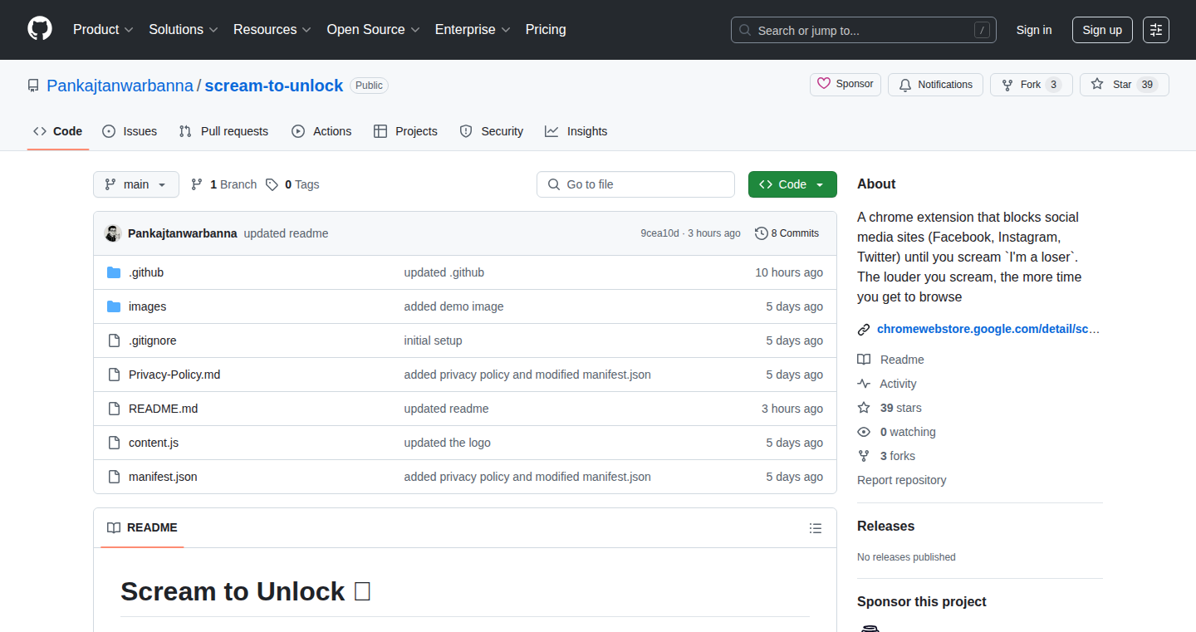Click the Pankajtanwarbanna avatar thumbnail
The height and width of the screenshot is (632, 1196).
tap(113, 233)
